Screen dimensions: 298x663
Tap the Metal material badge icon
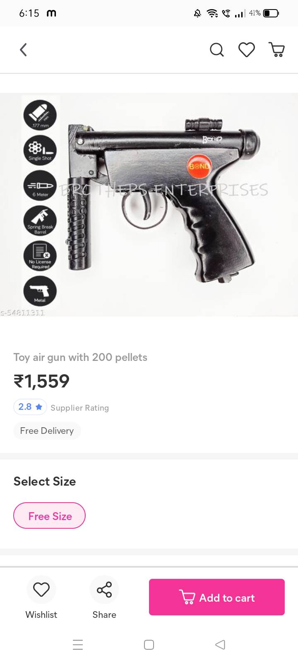(x=40, y=290)
